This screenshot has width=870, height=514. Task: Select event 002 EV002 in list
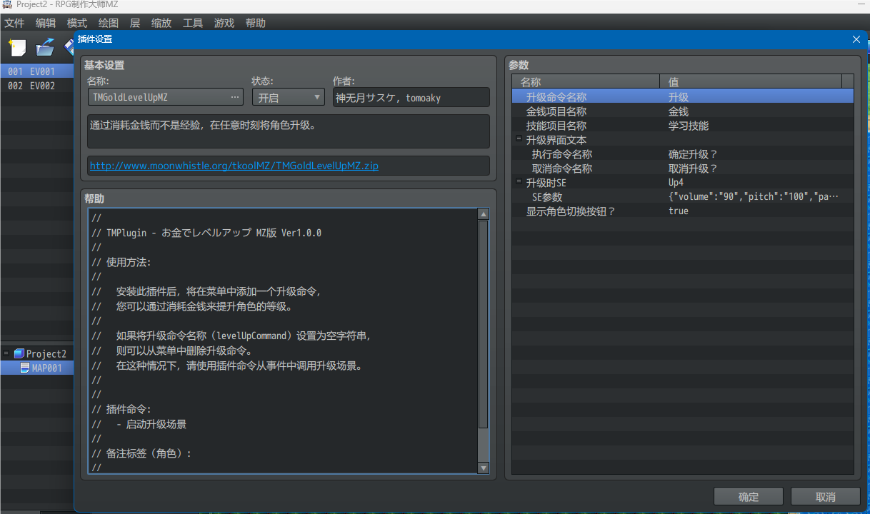point(37,86)
